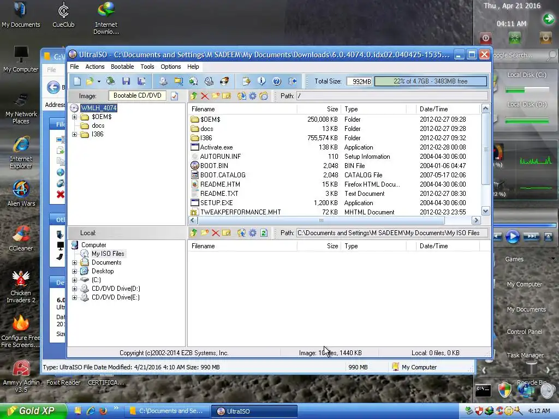Click the Save As toolbar icon
Viewport: 559px width, 419px height.
click(141, 81)
